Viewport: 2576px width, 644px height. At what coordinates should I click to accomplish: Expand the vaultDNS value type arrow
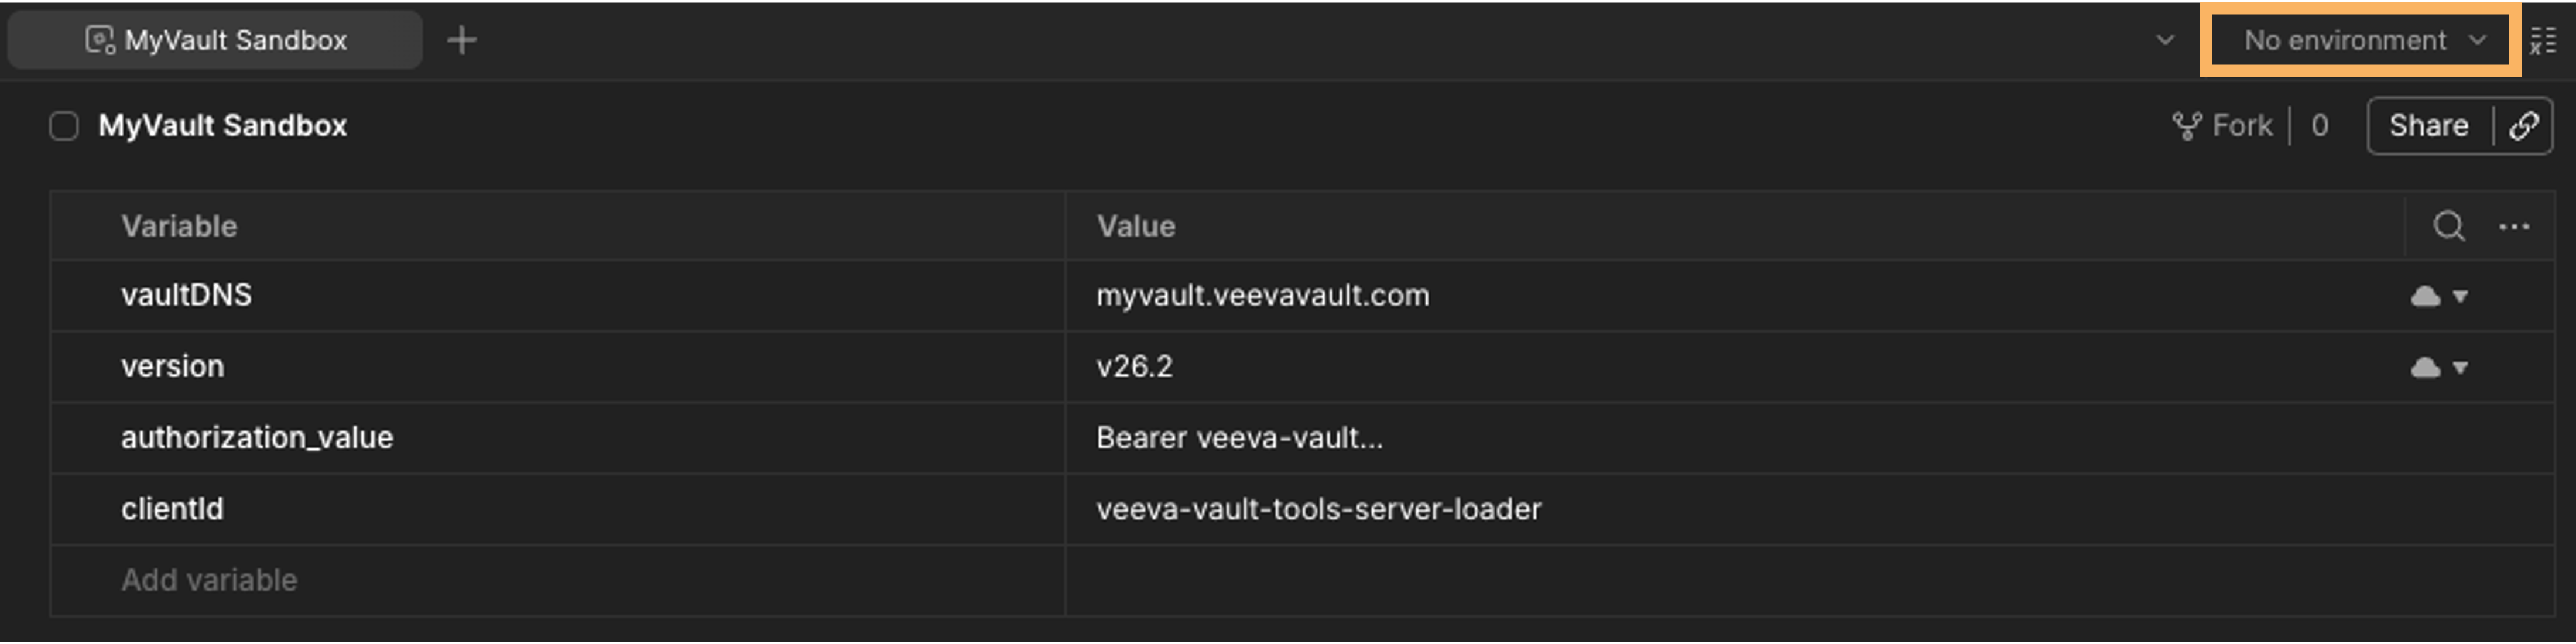pos(2460,296)
